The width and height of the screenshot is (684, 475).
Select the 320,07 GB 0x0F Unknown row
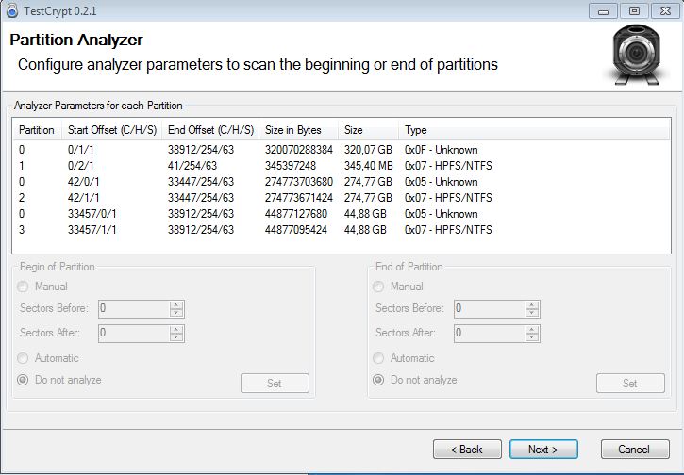(x=342, y=150)
